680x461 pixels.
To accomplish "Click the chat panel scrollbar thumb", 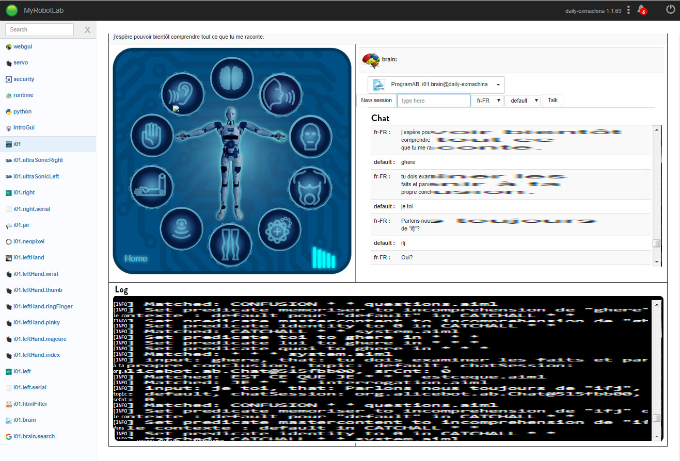I will click(x=656, y=243).
